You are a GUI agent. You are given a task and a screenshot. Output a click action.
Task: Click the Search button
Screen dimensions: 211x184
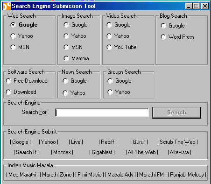176,113
